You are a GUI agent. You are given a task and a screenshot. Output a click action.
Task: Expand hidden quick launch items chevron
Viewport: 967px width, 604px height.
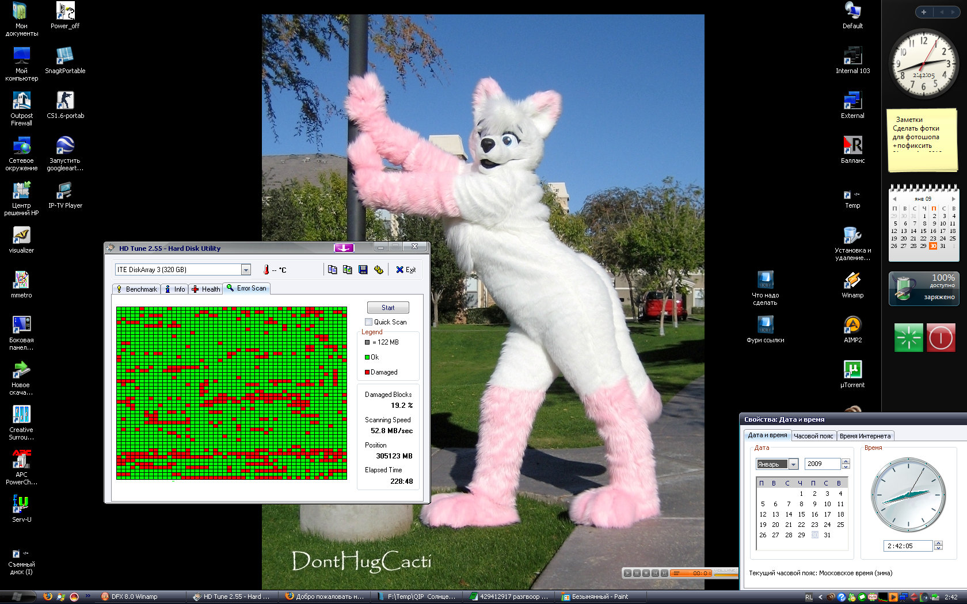pyautogui.click(x=87, y=596)
